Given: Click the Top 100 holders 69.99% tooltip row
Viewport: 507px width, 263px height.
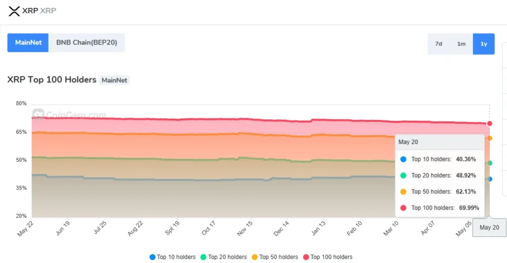Looking at the screenshot, I should click(x=440, y=208).
